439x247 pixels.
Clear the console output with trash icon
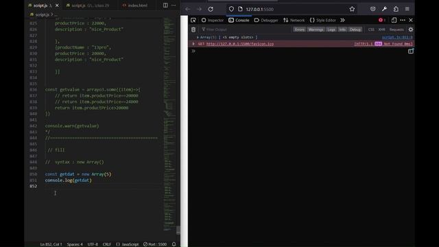(193, 30)
